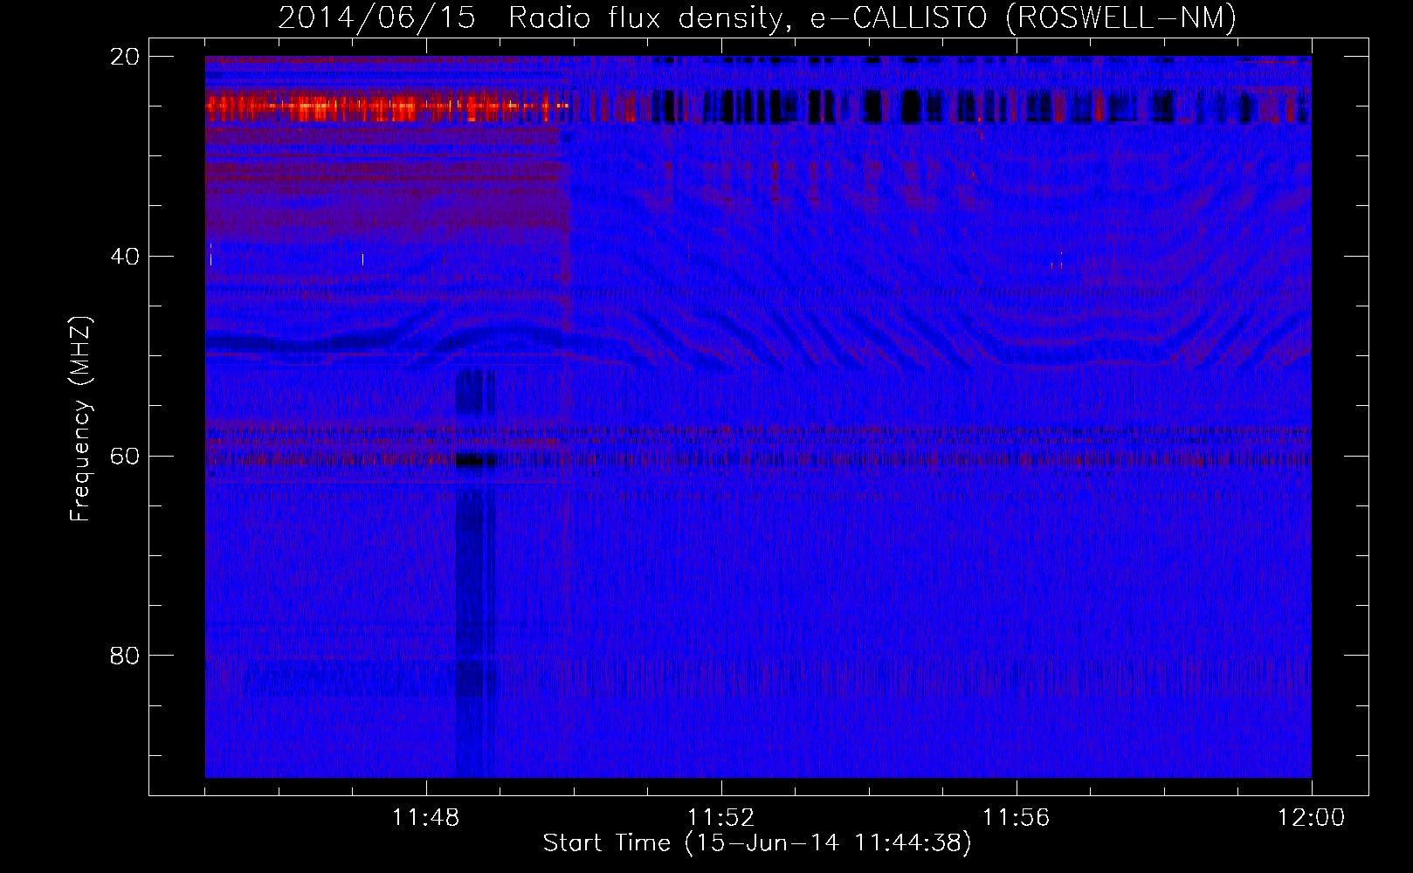1413x873 pixels.
Task: Click the red horizontal interference line at 60 MHz
Action: tap(758, 458)
